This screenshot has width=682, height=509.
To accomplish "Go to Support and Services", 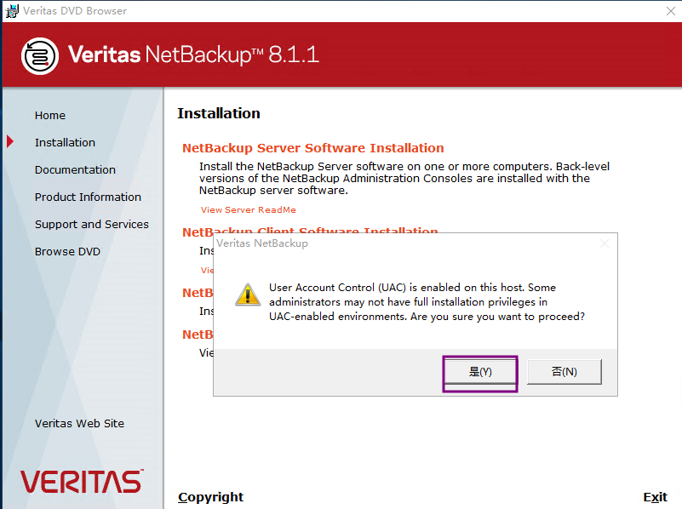I will point(92,225).
